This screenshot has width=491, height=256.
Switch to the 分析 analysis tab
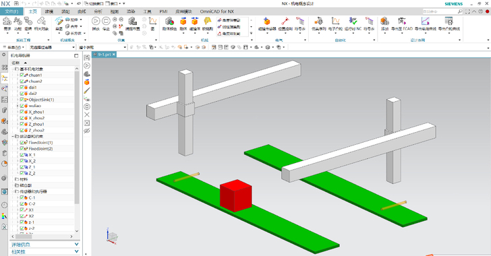tap(98, 11)
